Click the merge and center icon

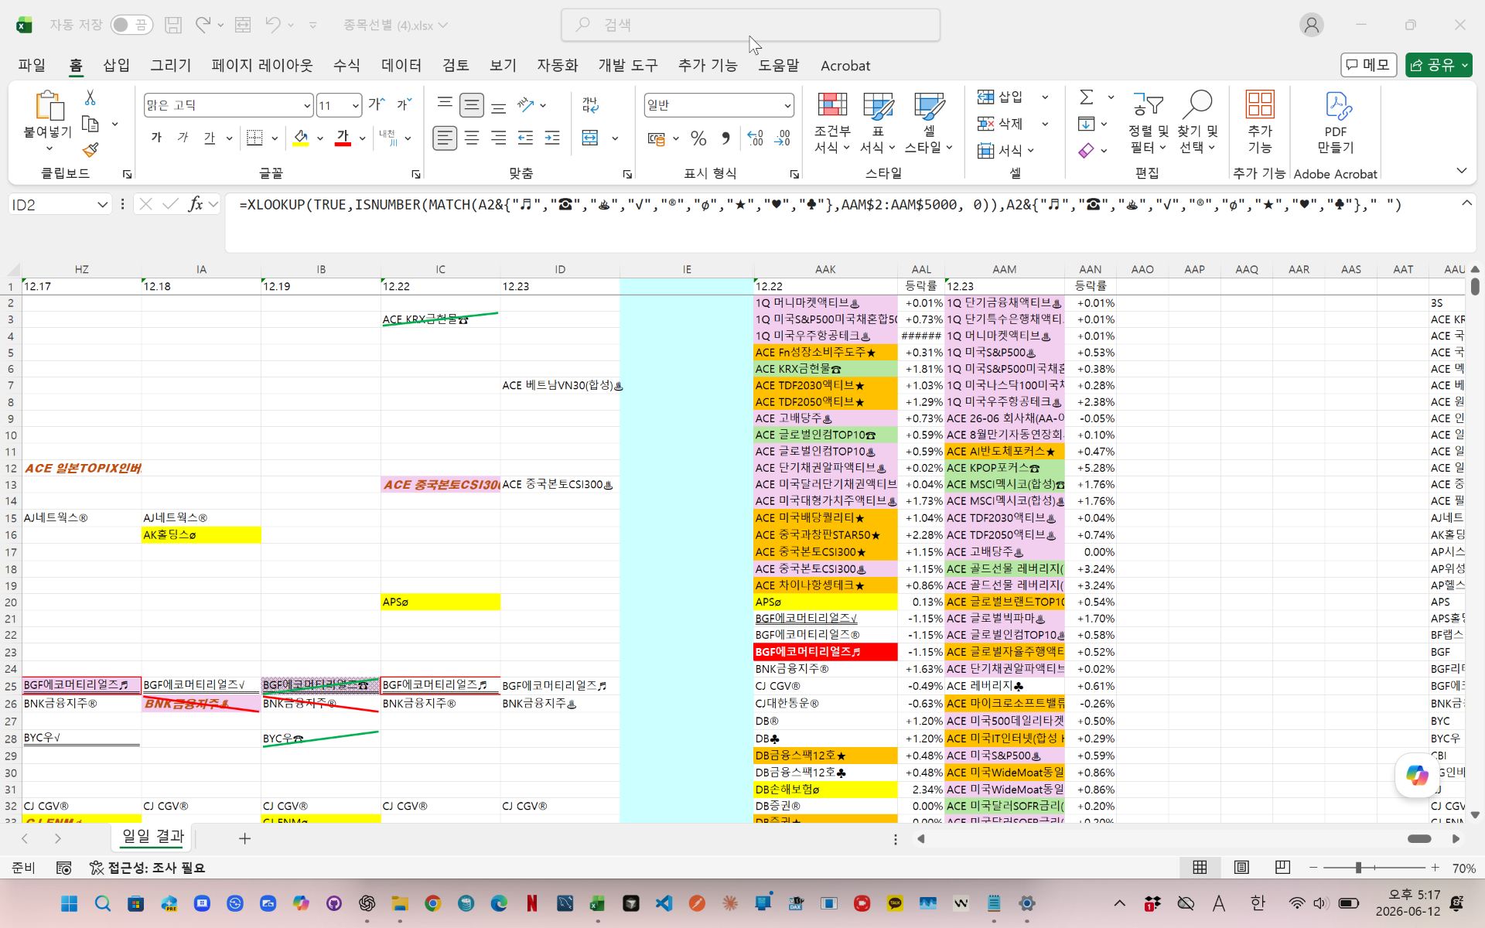tap(590, 138)
